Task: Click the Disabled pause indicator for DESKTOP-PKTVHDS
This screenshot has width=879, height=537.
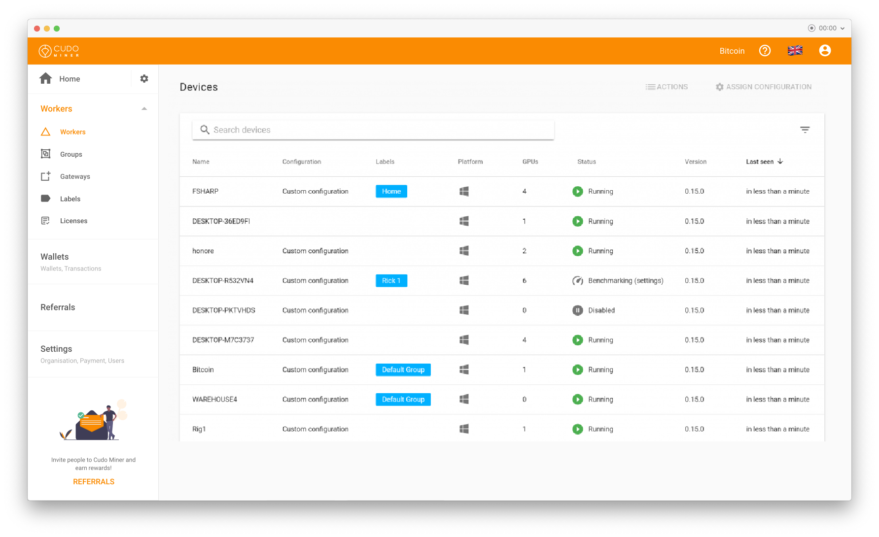Action: (577, 310)
